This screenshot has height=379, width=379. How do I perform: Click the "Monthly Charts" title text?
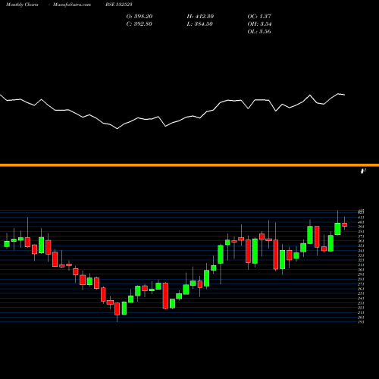click(22, 5)
